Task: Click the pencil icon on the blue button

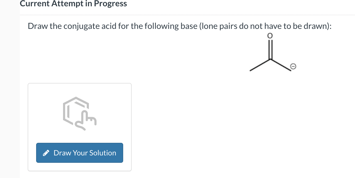Action: pos(46,153)
